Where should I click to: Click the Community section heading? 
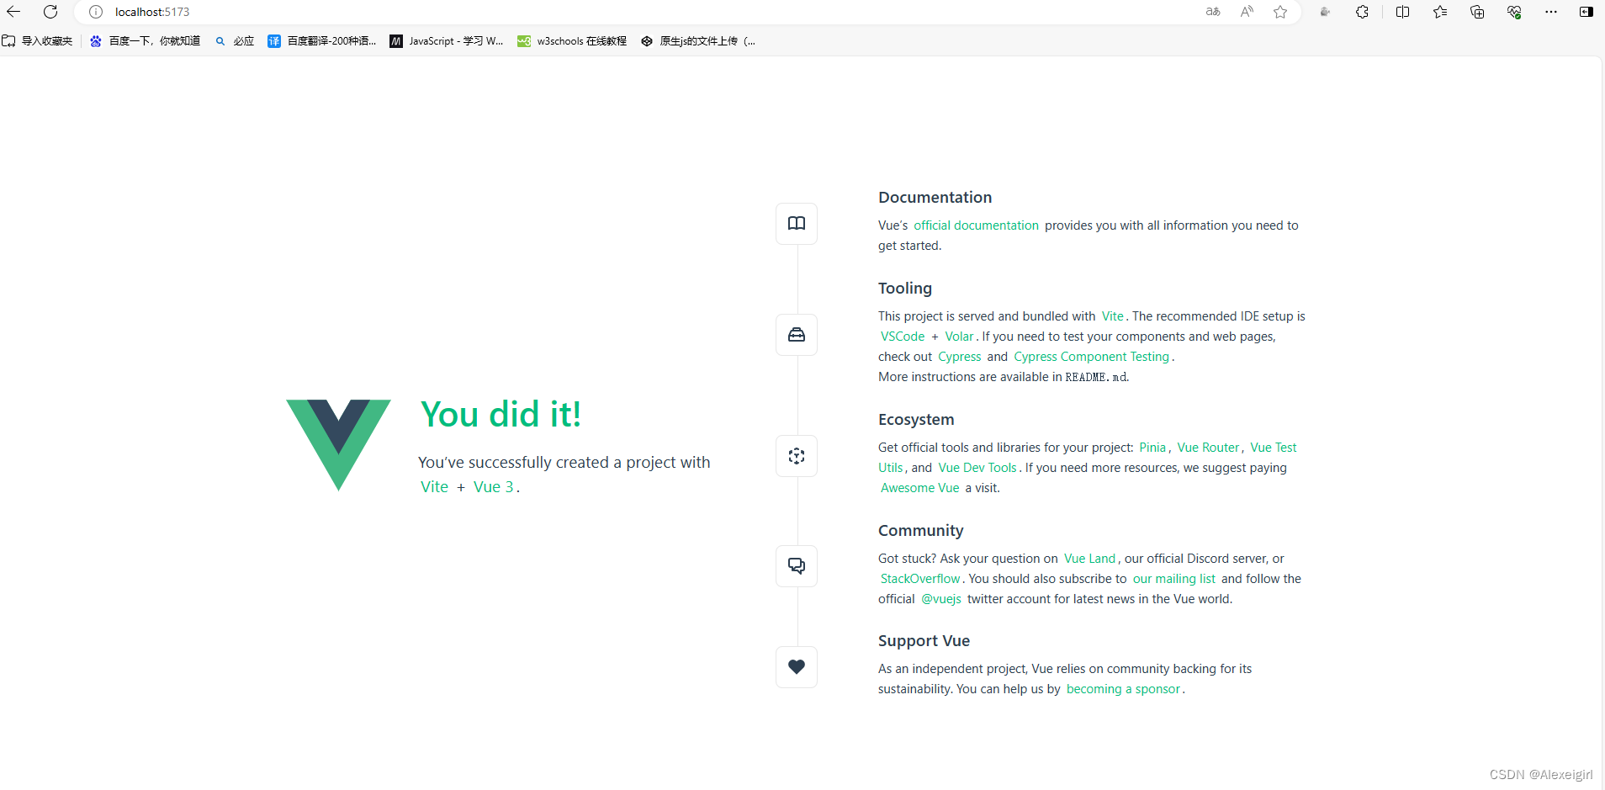[x=921, y=531]
